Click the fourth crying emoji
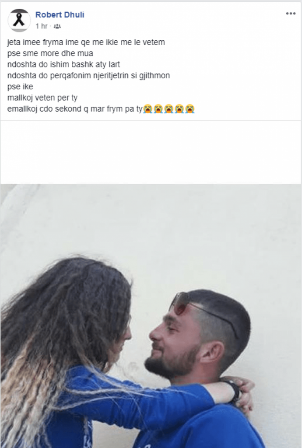This screenshot has width=302, height=448. (179, 109)
